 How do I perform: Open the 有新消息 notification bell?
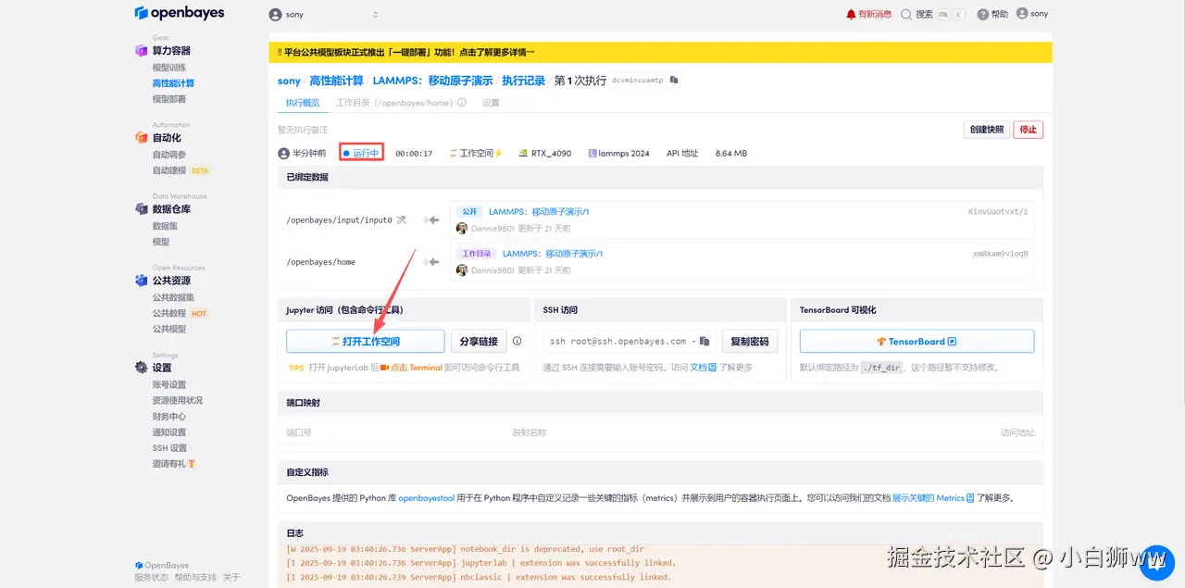(x=868, y=14)
